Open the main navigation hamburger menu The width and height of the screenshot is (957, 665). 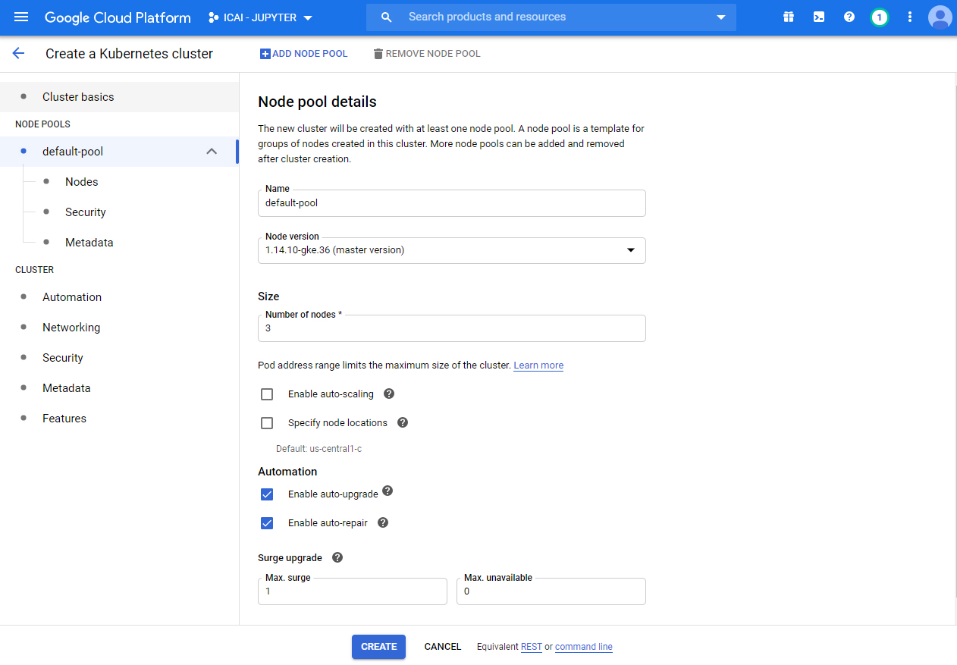tap(21, 17)
